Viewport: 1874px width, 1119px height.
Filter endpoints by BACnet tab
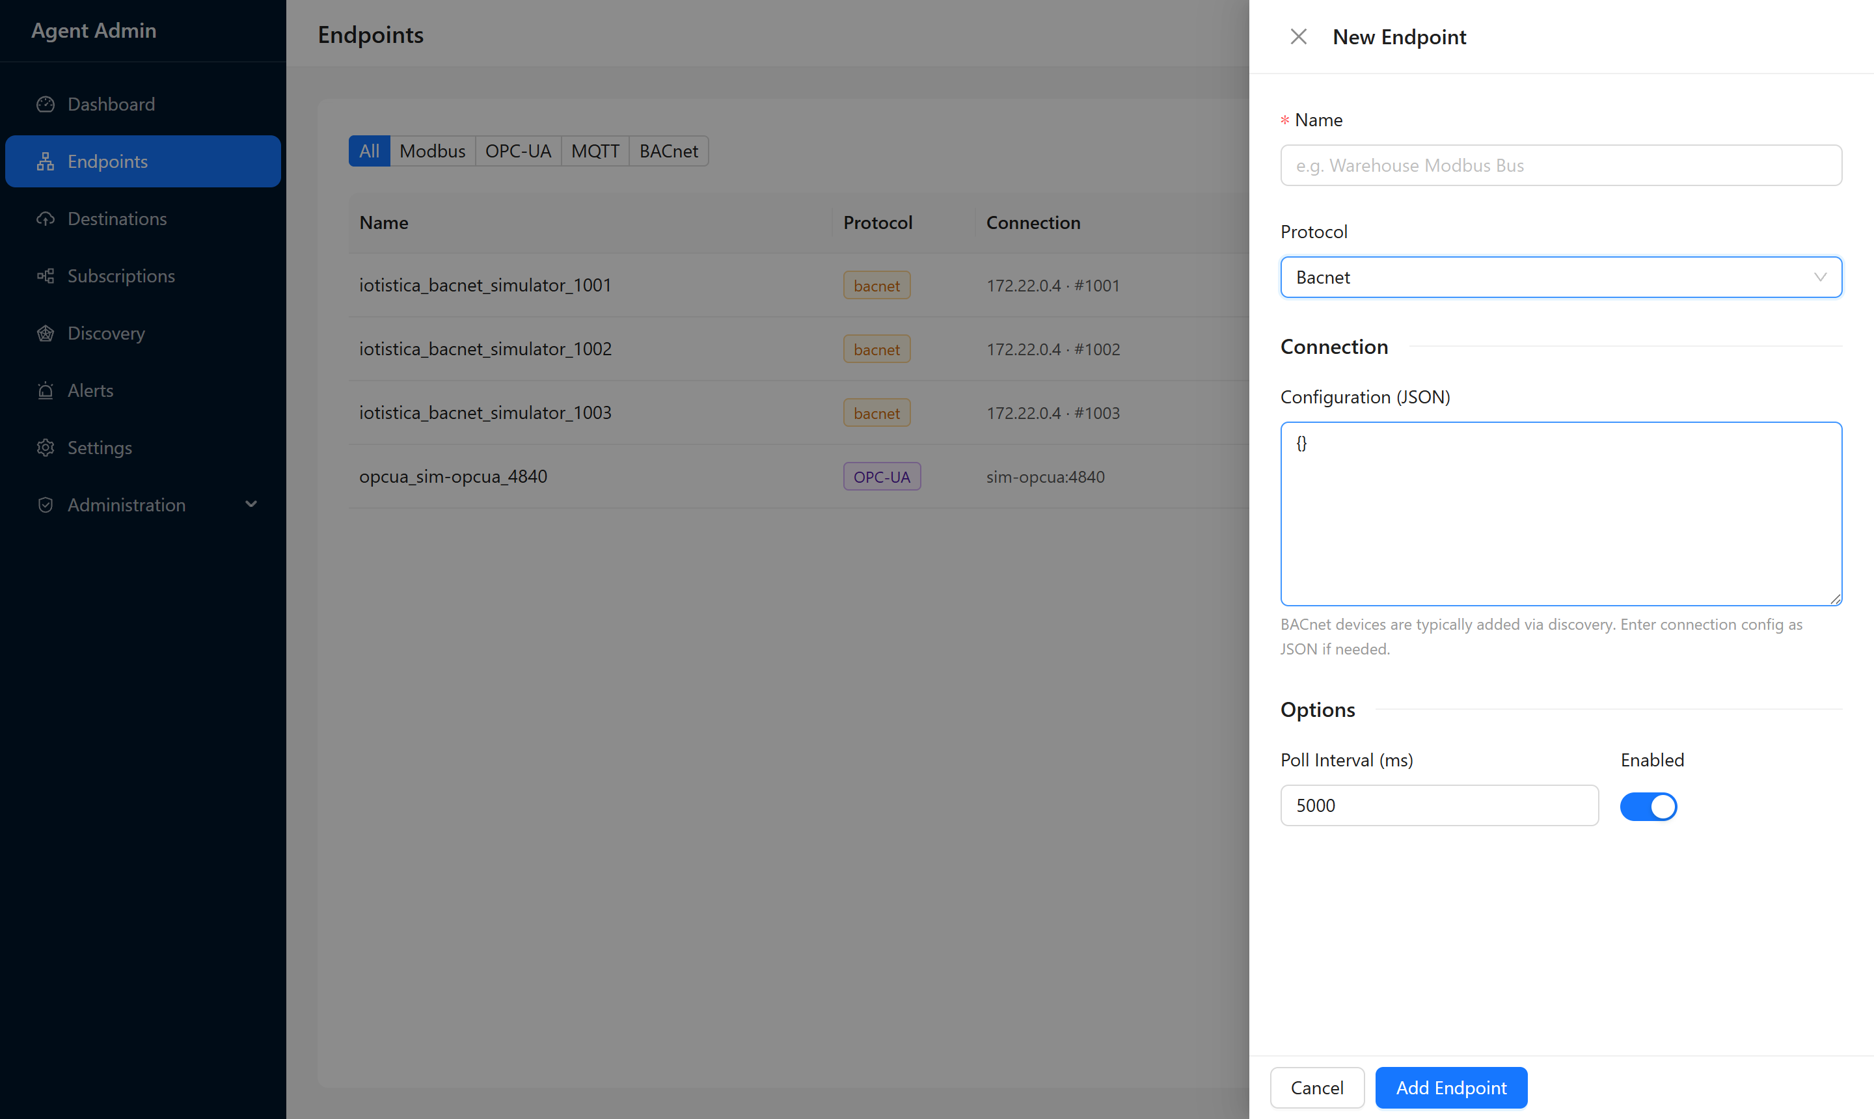click(x=668, y=151)
